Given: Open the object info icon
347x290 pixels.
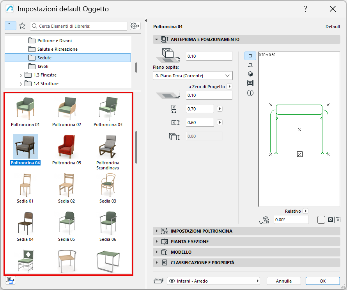Looking at the screenshot, I should 250,93.
